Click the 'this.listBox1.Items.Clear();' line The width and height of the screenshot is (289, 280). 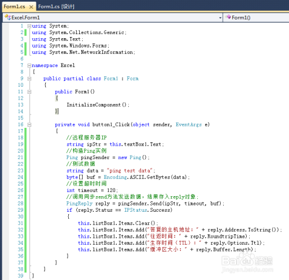[118, 223]
